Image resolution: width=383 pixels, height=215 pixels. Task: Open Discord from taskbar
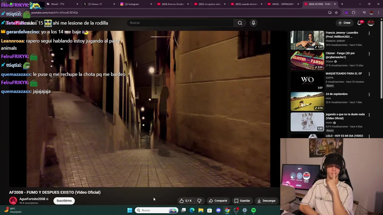coord(218,210)
